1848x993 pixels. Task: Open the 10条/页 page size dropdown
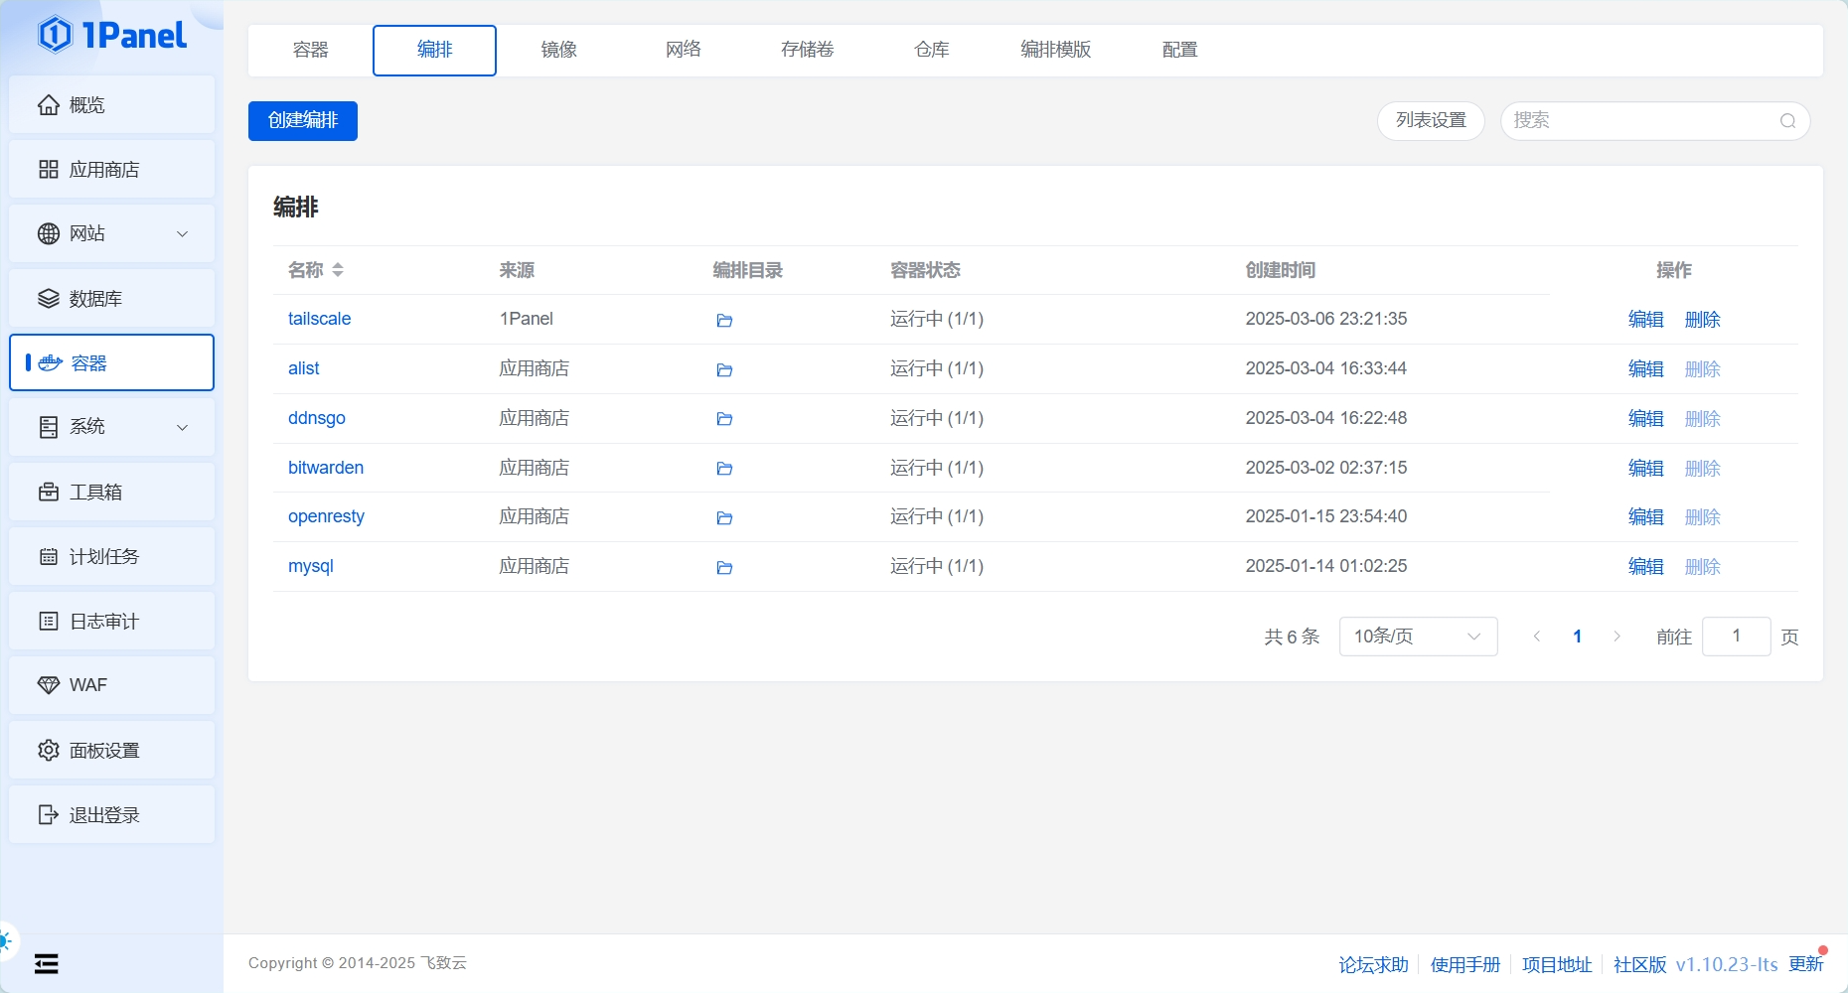tap(1418, 637)
